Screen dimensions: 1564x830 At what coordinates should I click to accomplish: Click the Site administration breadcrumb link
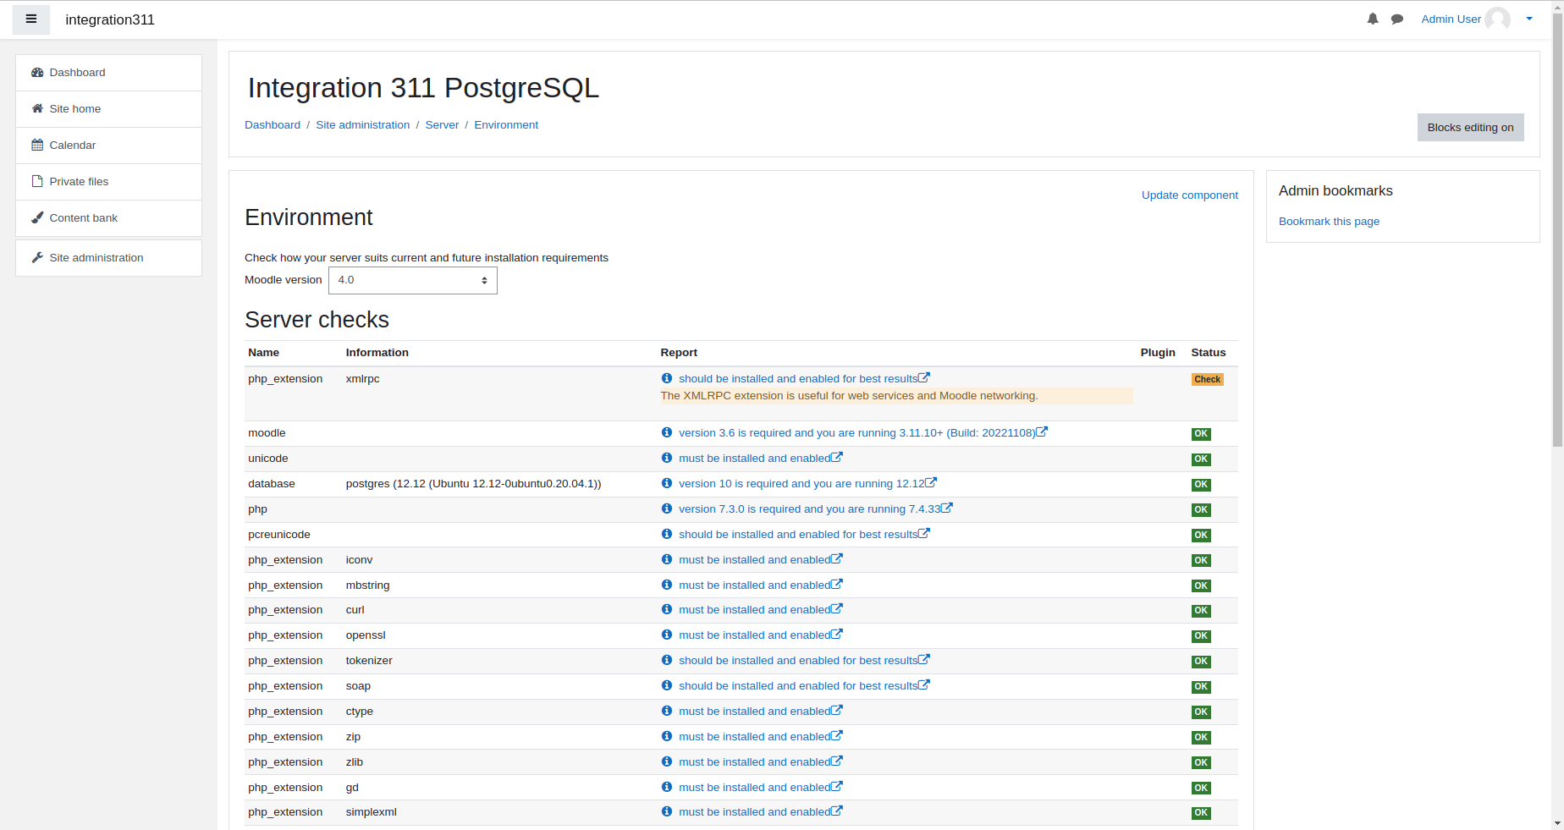(x=363, y=125)
